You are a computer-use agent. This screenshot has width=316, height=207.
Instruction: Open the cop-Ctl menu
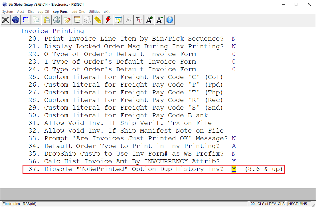(x=44, y=12)
